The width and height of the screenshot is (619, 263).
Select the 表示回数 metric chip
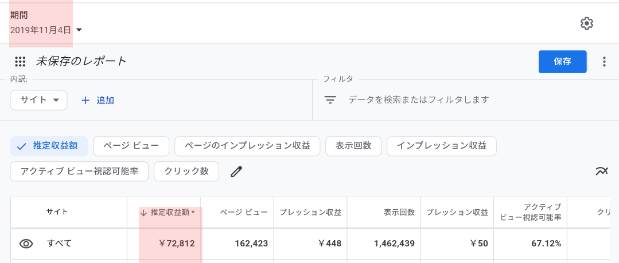353,146
